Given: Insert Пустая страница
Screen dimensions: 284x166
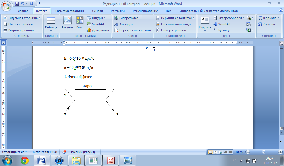Looking at the screenshot, I should coord(18,24).
